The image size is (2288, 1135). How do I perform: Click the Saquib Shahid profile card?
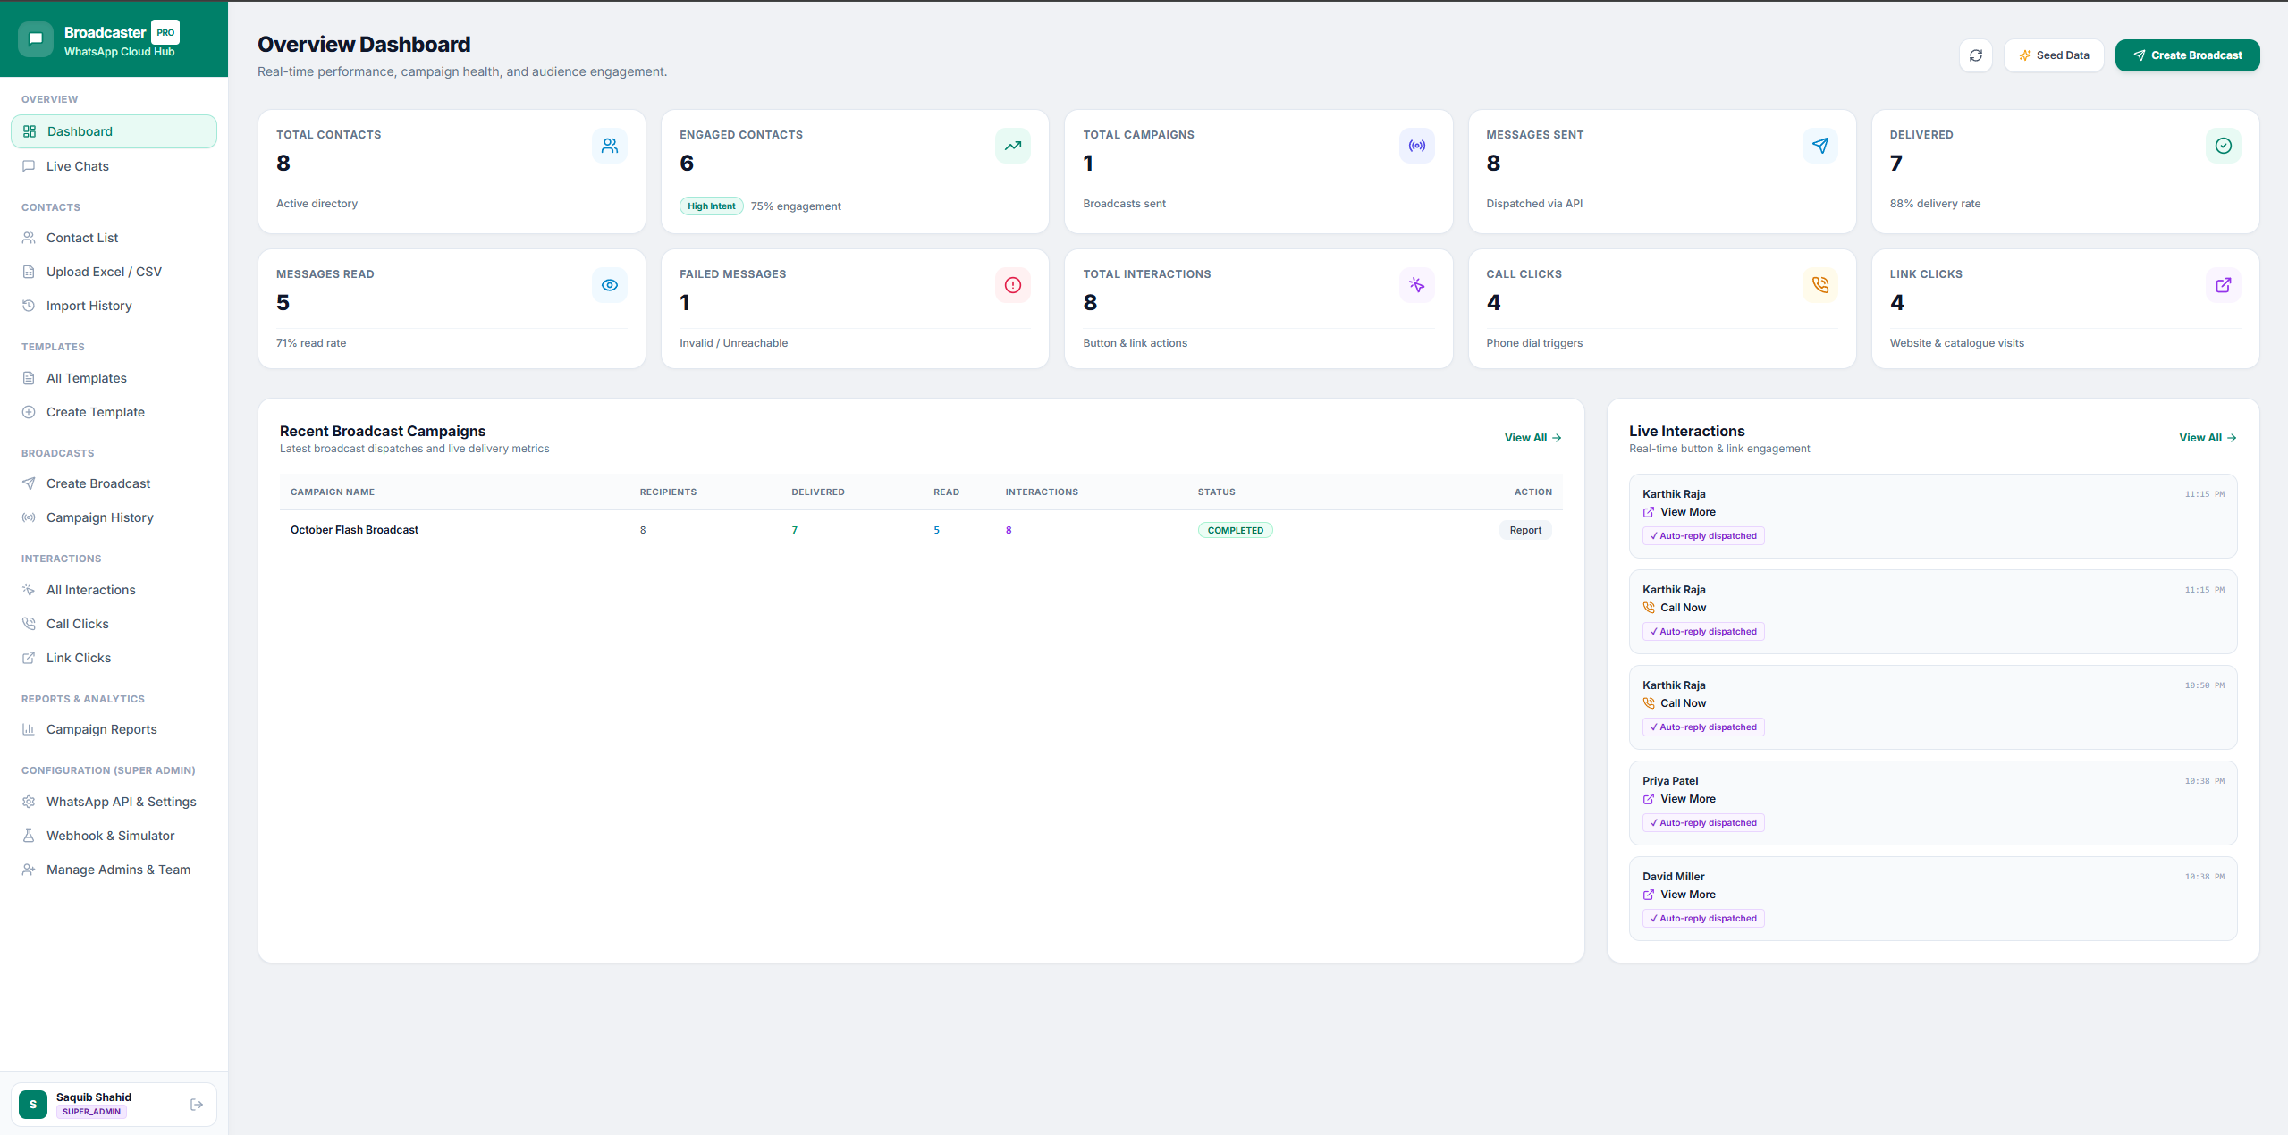click(114, 1105)
